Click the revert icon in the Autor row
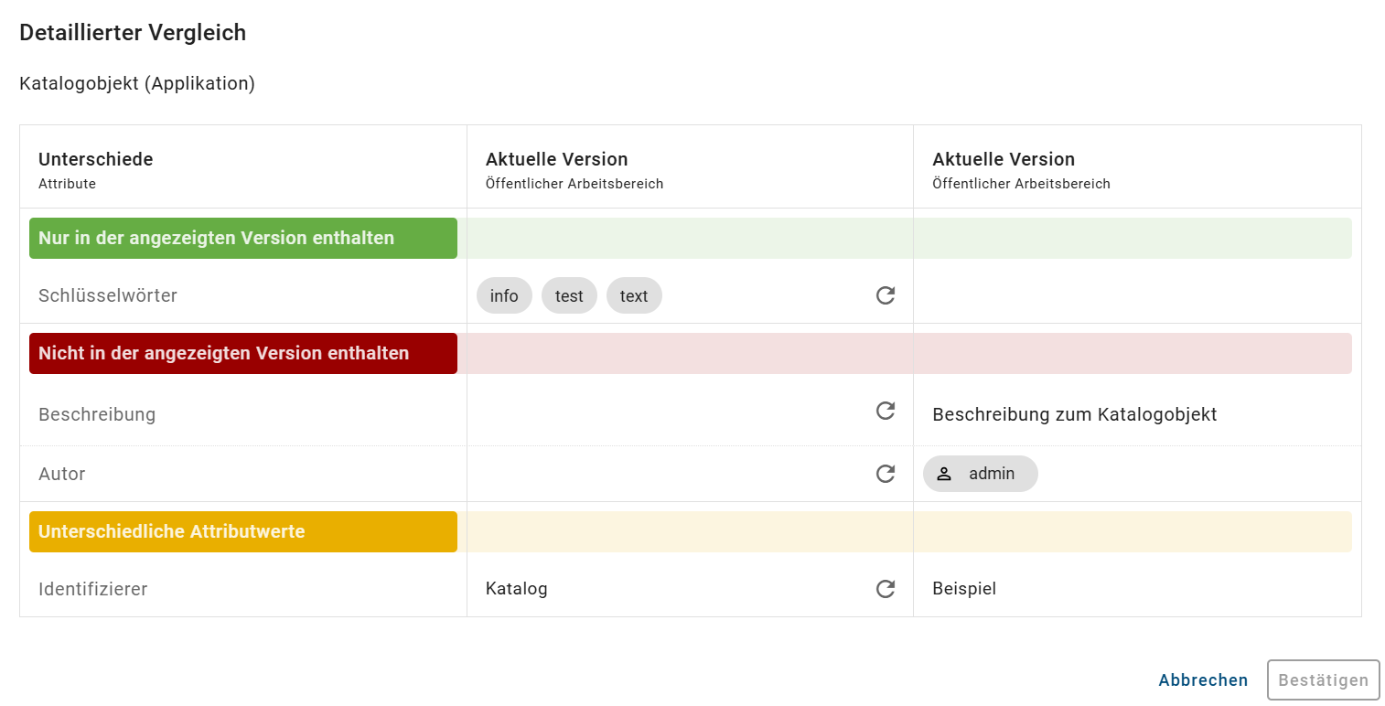 pyautogui.click(x=885, y=474)
